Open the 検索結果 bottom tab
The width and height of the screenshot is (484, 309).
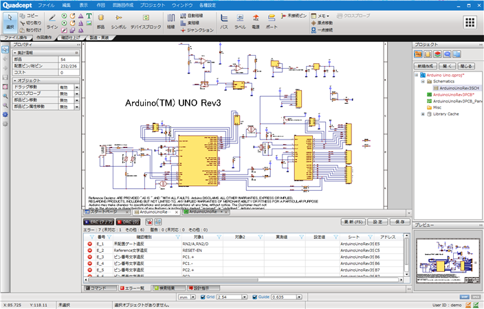(168, 288)
